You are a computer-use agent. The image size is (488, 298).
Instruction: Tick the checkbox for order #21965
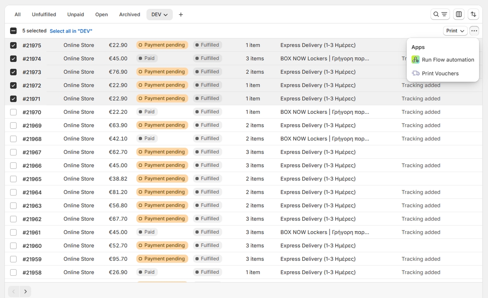pos(13,179)
